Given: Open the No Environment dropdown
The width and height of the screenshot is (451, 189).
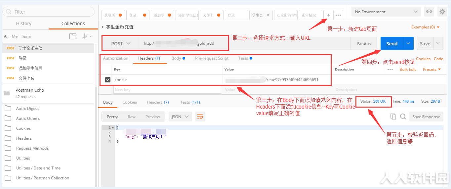Looking at the screenshot, I should (x=386, y=12).
